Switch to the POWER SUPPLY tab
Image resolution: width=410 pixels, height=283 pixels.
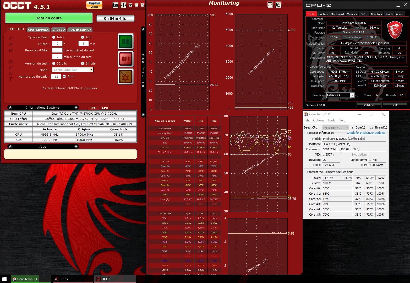click(80, 30)
